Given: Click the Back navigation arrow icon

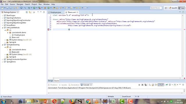Looking at the screenshot, I should point(80,8).
